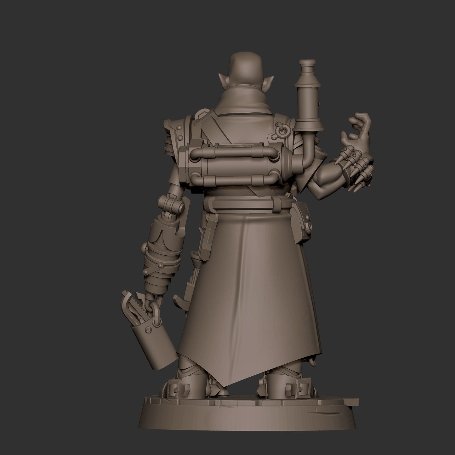455x455 pixels.
Task: Select the shoulder armor pauldron
Action: (x=179, y=132)
